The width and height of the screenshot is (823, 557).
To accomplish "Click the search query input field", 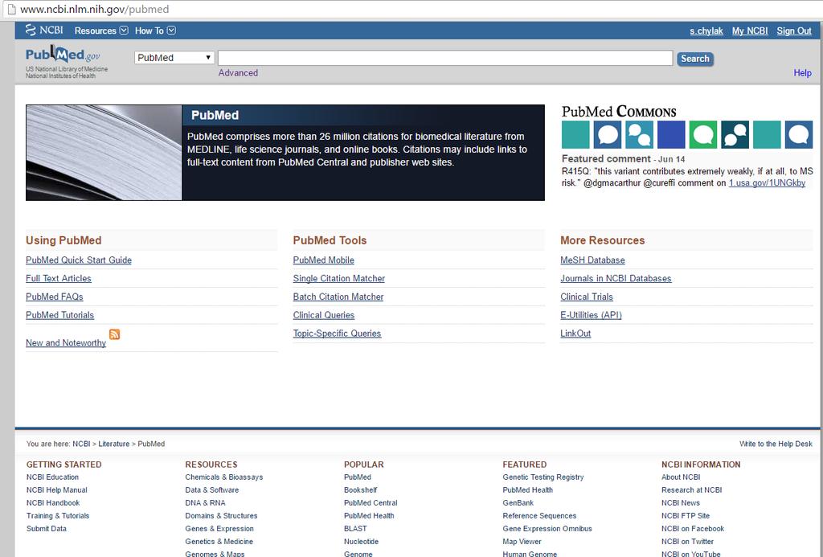I will 445,58.
